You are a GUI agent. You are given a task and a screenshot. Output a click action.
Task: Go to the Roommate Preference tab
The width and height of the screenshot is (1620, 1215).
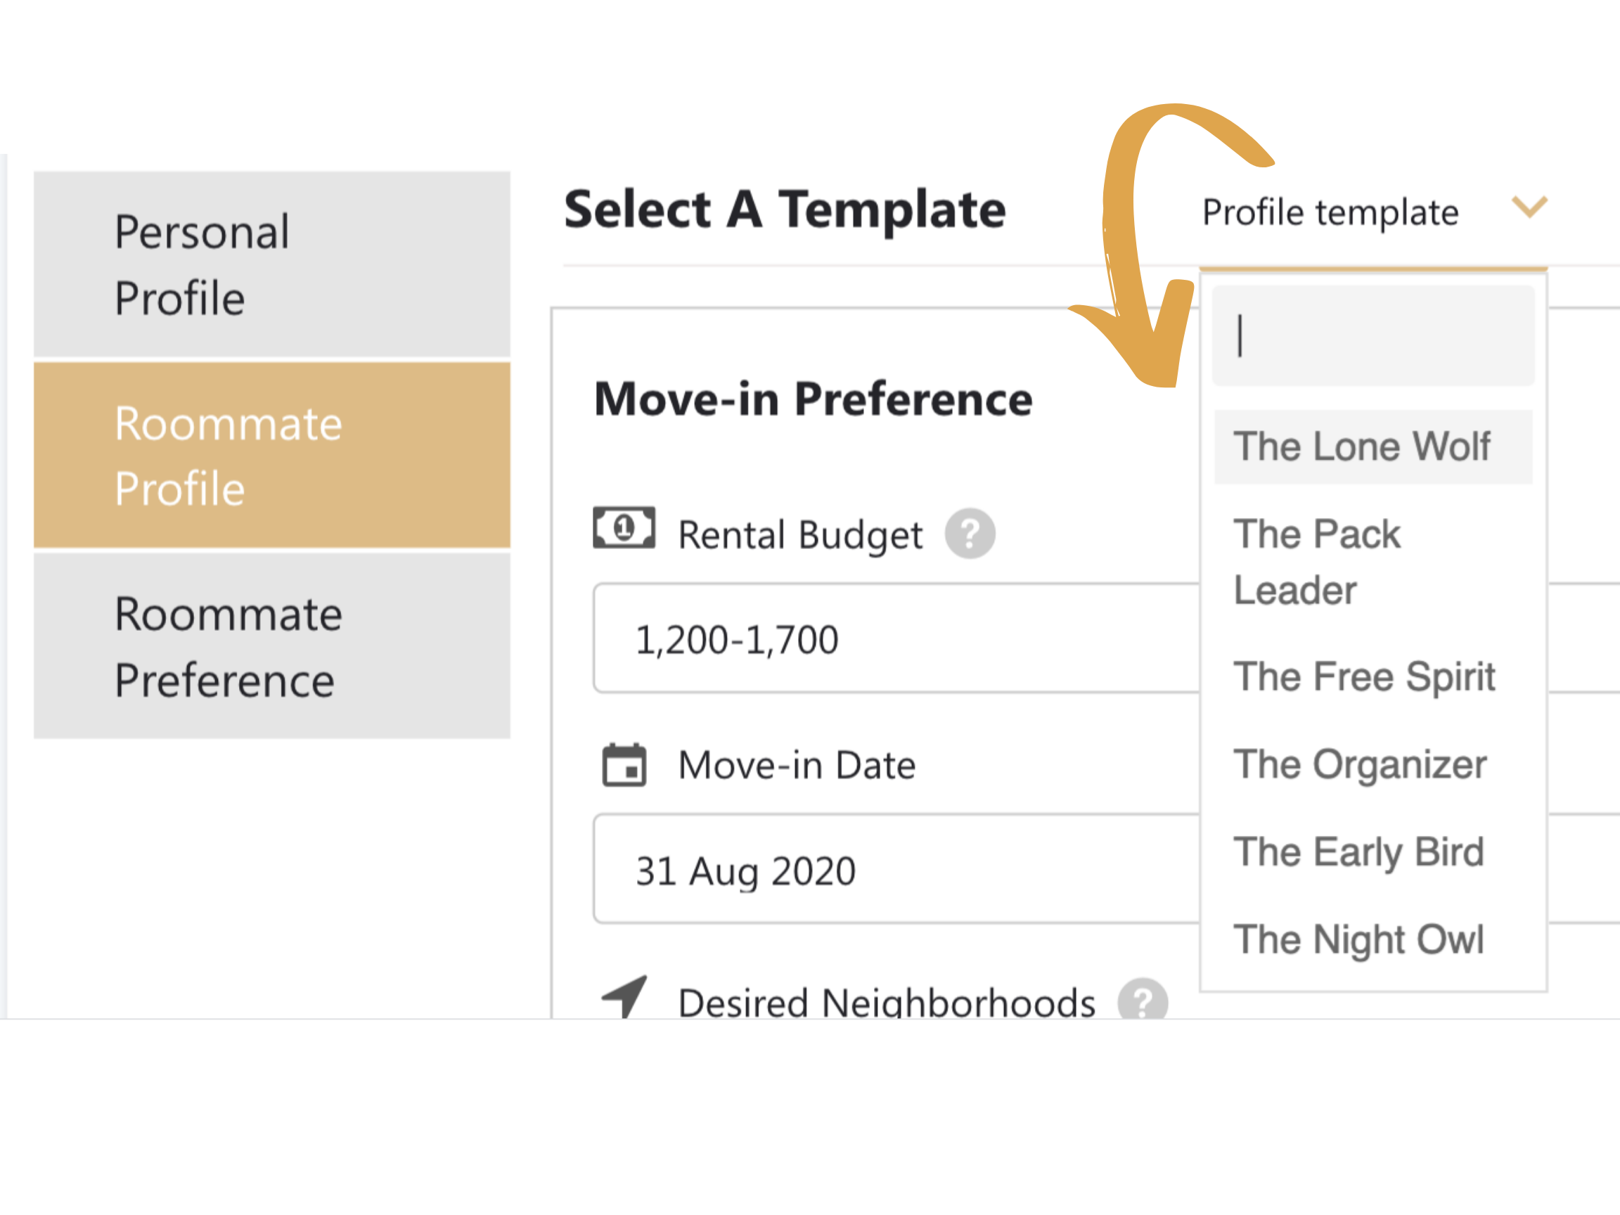pyautogui.click(x=271, y=646)
